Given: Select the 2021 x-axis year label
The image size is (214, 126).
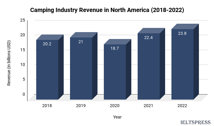Looking at the screenshot, I should pyautogui.click(x=149, y=106).
